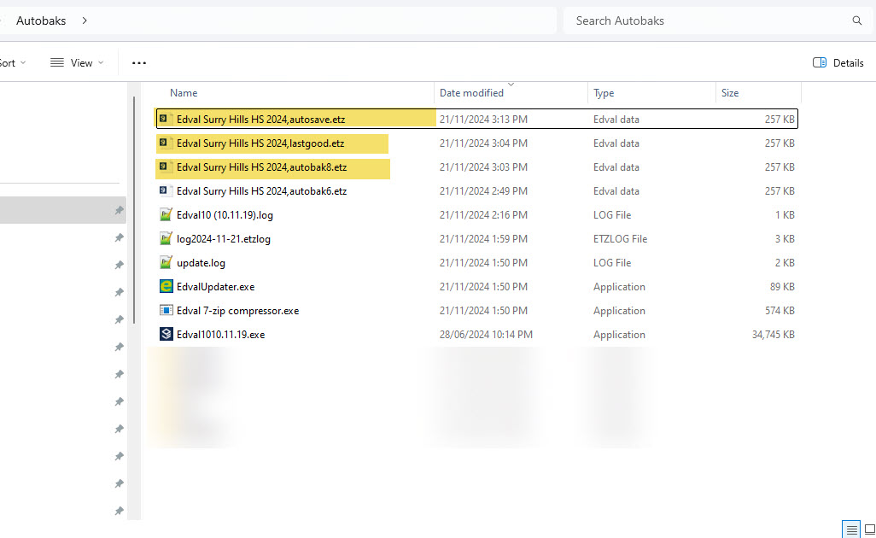The width and height of the screenshot is (876, 538).
Task: Open the See more ellipsis menu
Action: pyautogui.click(x=139, y=62)
